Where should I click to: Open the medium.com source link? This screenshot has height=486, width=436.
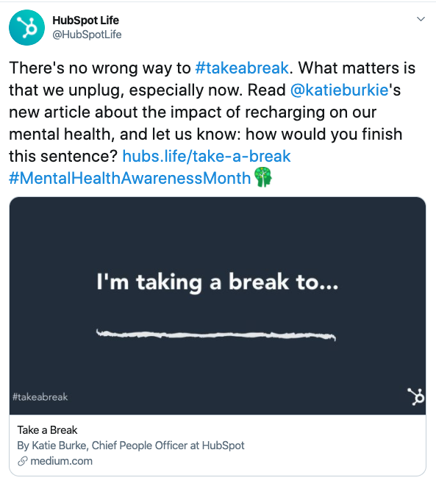pyautogui.click(x=61, y=461)
